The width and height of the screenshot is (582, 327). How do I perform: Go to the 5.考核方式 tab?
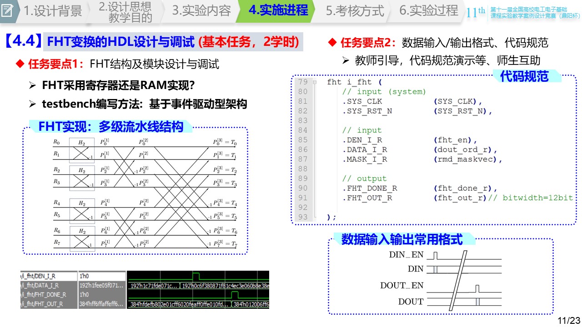[x=355, y=10]
